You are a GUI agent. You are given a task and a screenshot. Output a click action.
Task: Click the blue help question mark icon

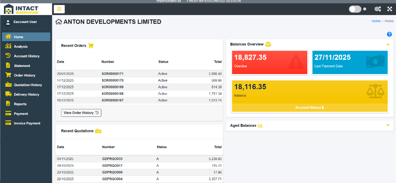(x=389, y=34)
